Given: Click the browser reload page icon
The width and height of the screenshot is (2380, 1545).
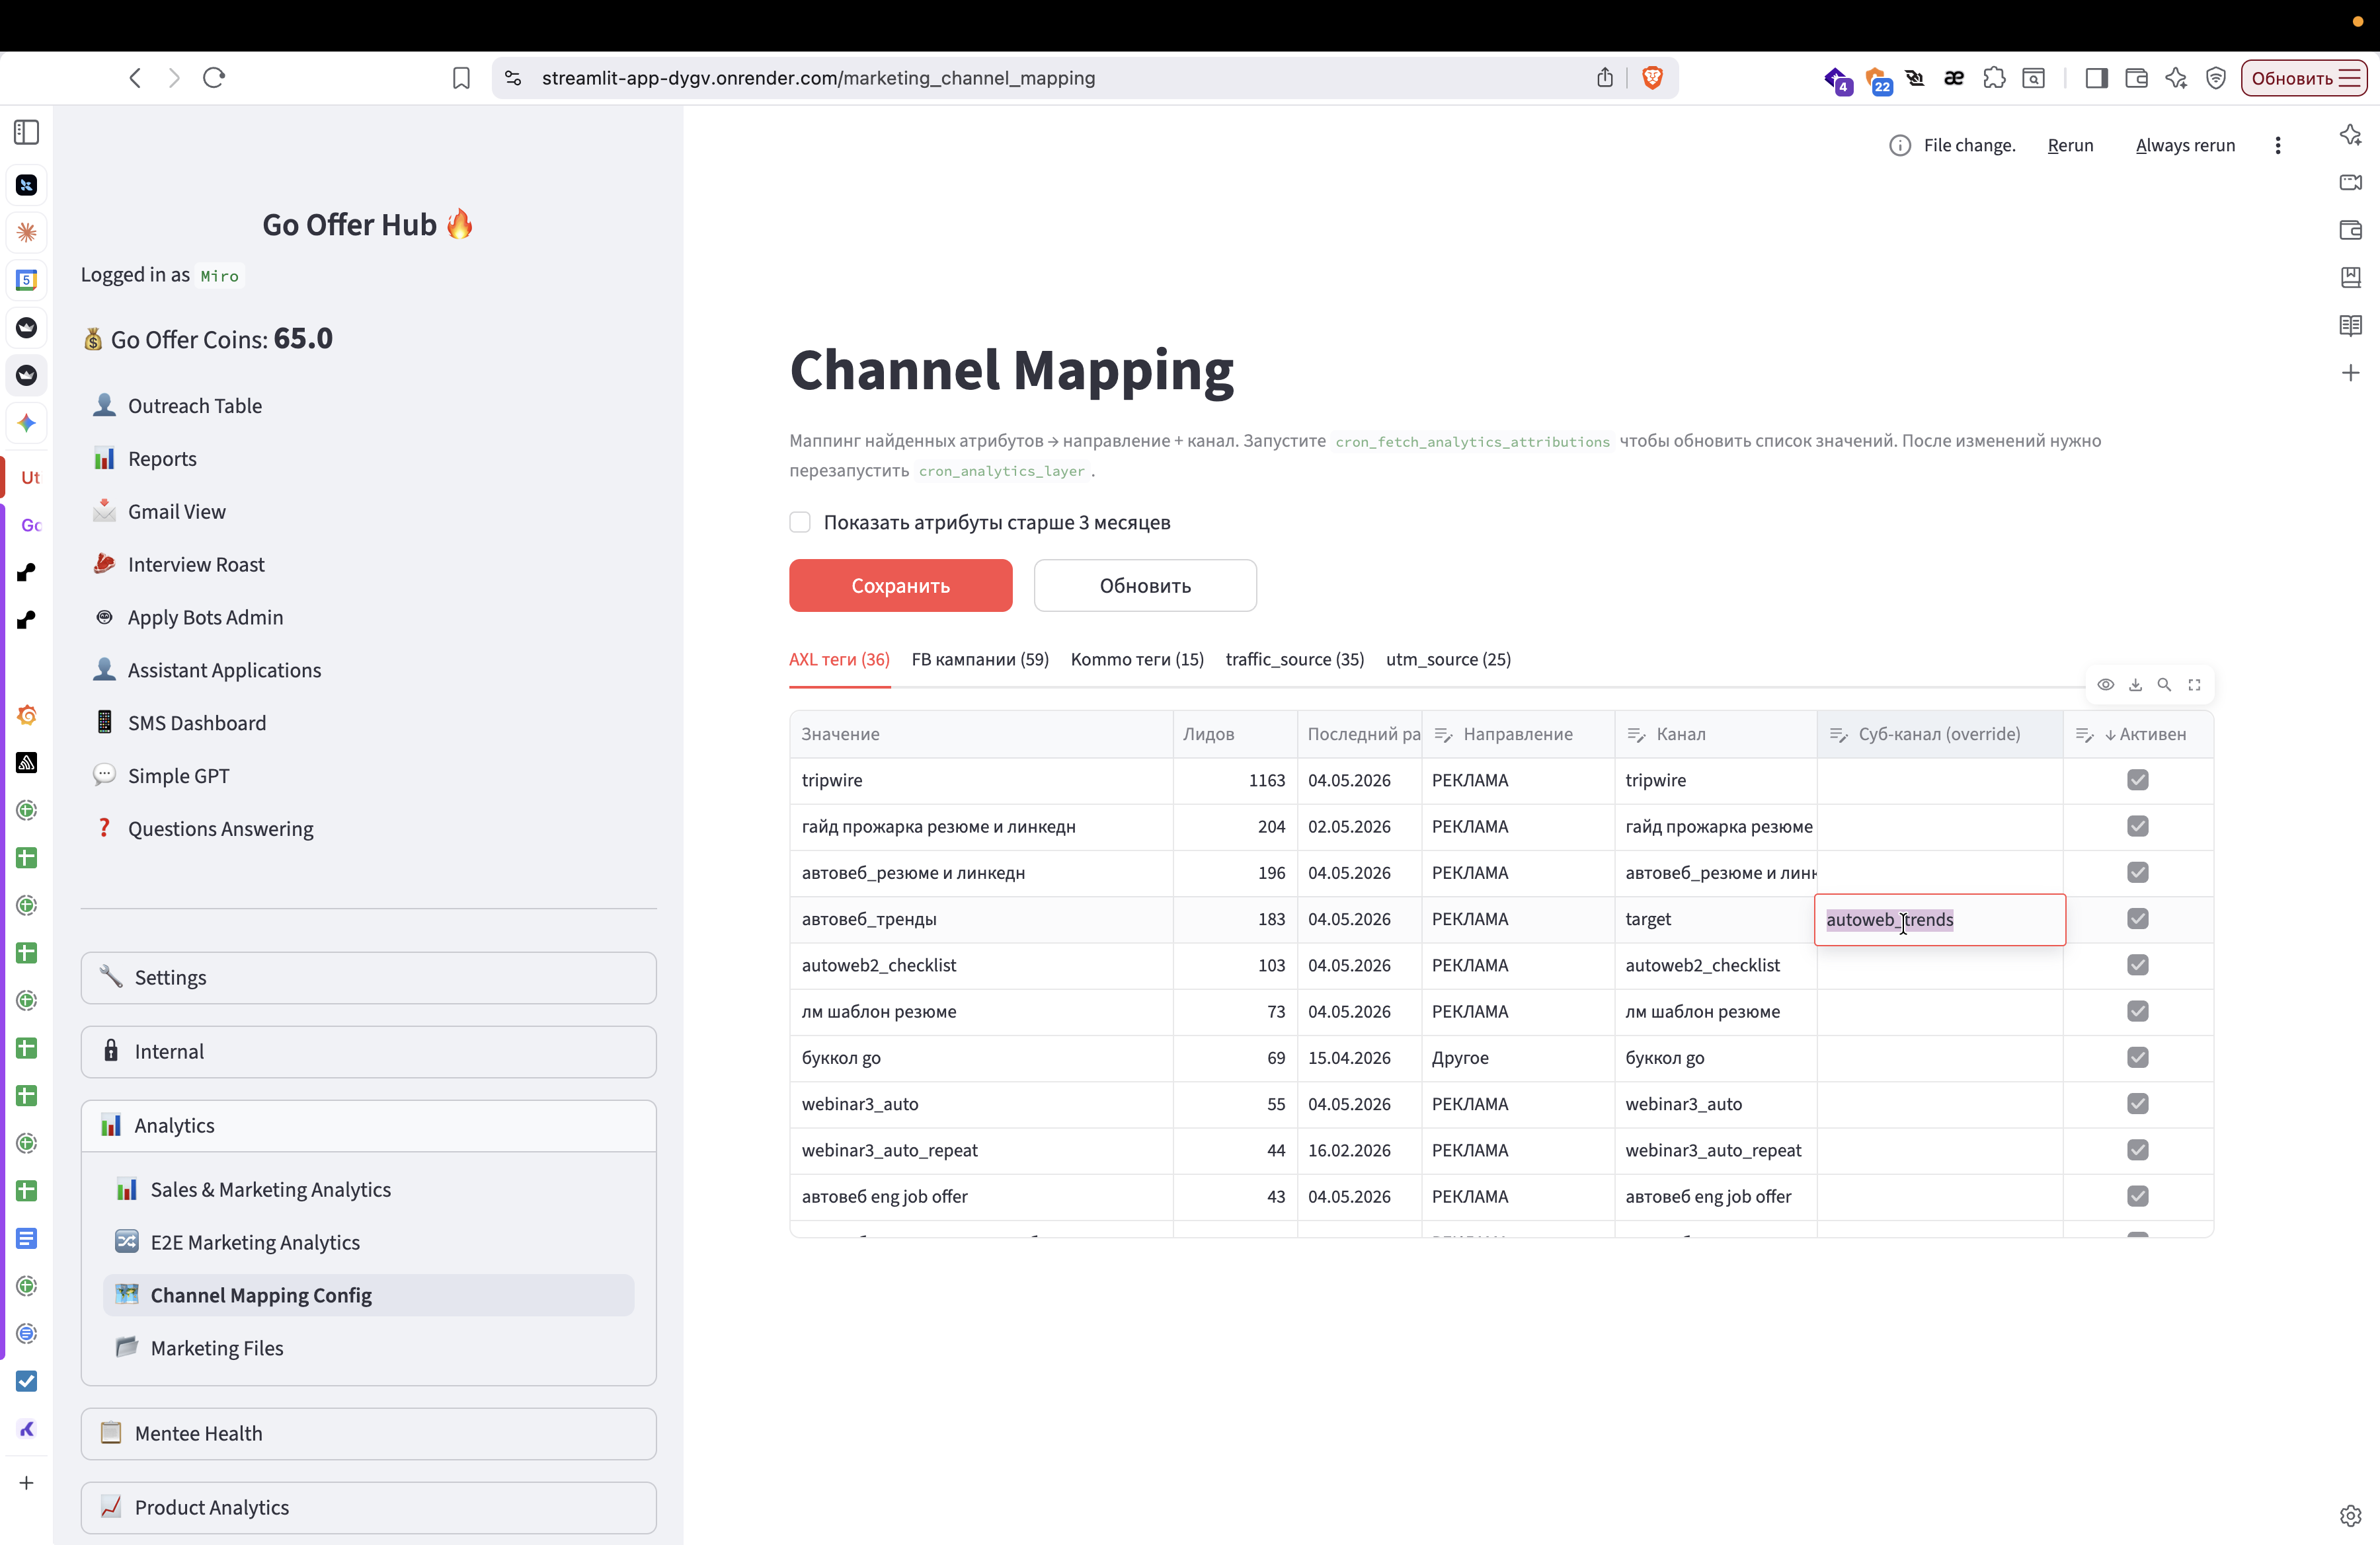Looking at the screenshot, I should coord(214,78).
